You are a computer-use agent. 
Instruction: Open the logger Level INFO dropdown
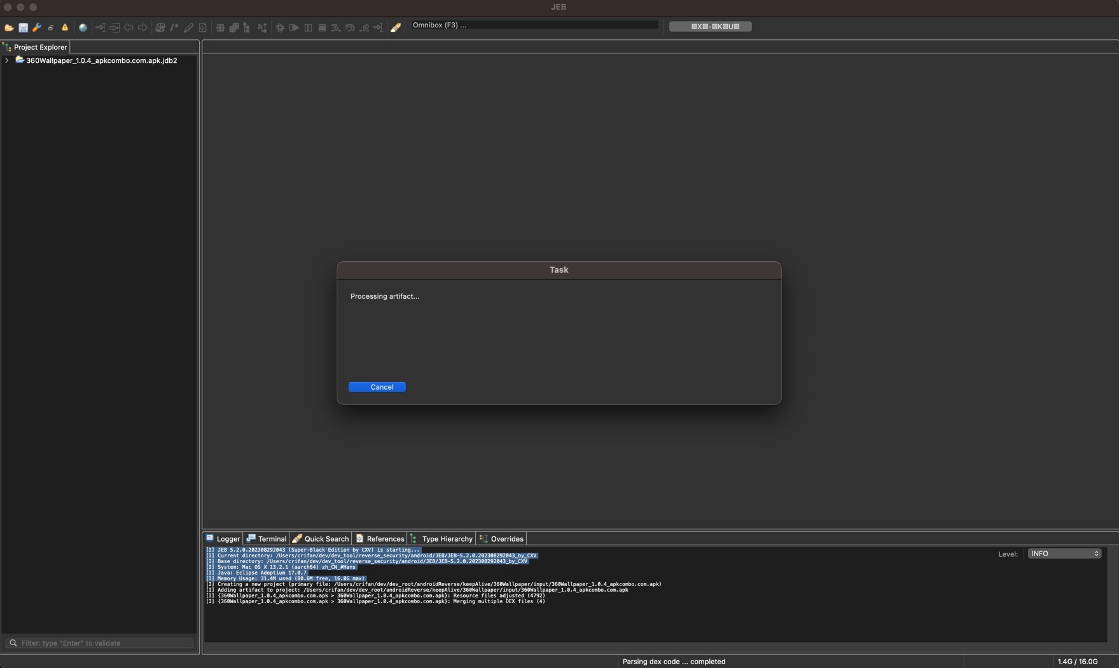[x=1064, y=554]
